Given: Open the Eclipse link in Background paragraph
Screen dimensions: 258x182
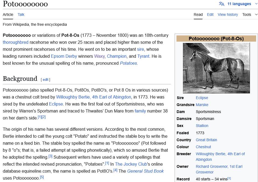Looking at the screenshot, I should pyautogui.click(x=56, y=104).
